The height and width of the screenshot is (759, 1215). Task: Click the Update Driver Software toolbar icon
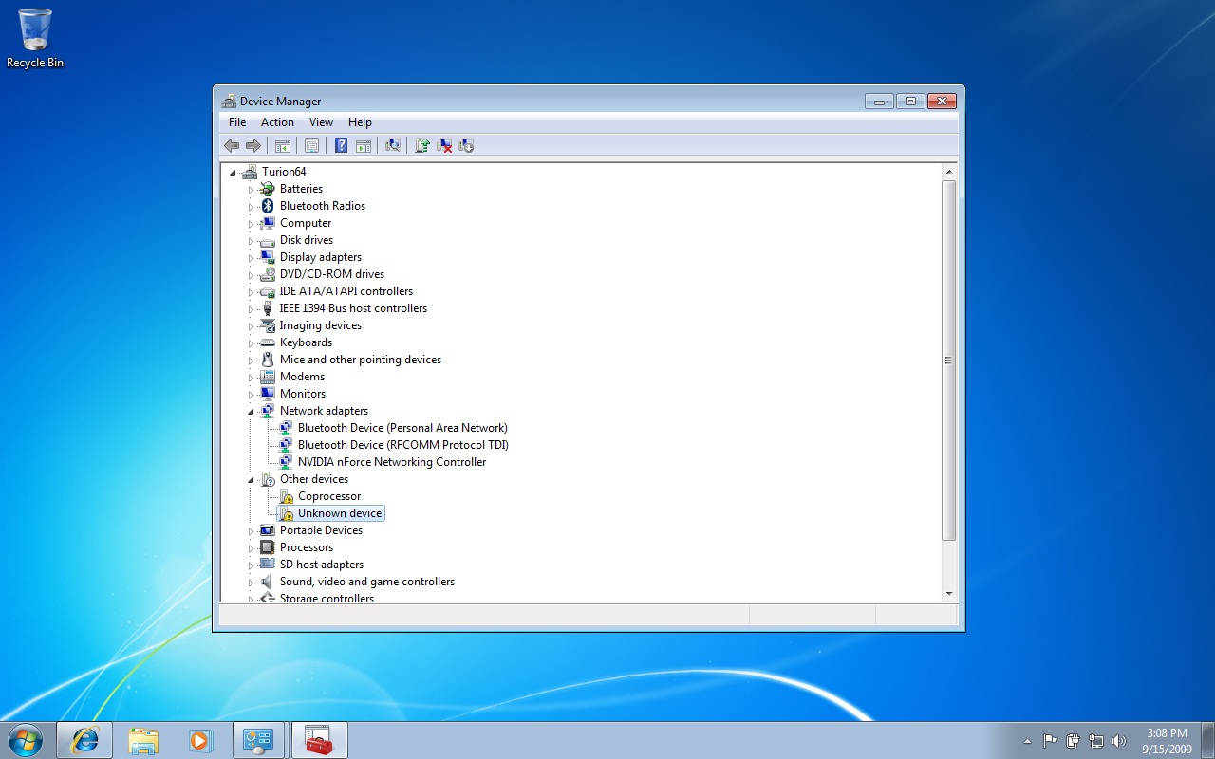tap(422, 145)
